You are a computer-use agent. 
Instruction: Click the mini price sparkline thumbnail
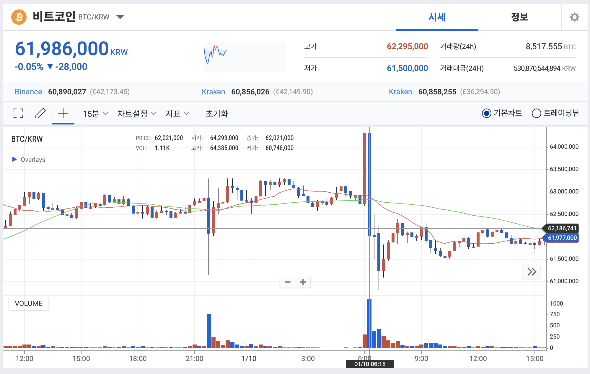245,57
